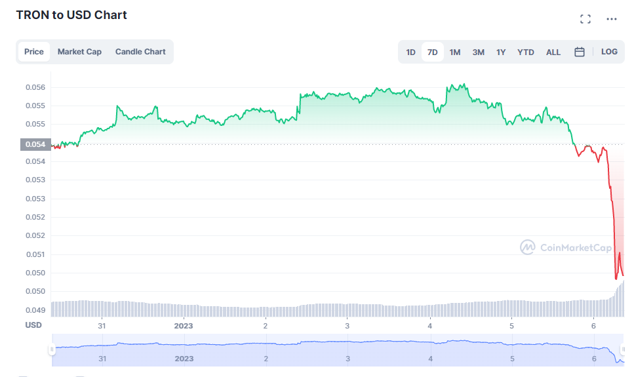Select the Price tab

[34, 52]
